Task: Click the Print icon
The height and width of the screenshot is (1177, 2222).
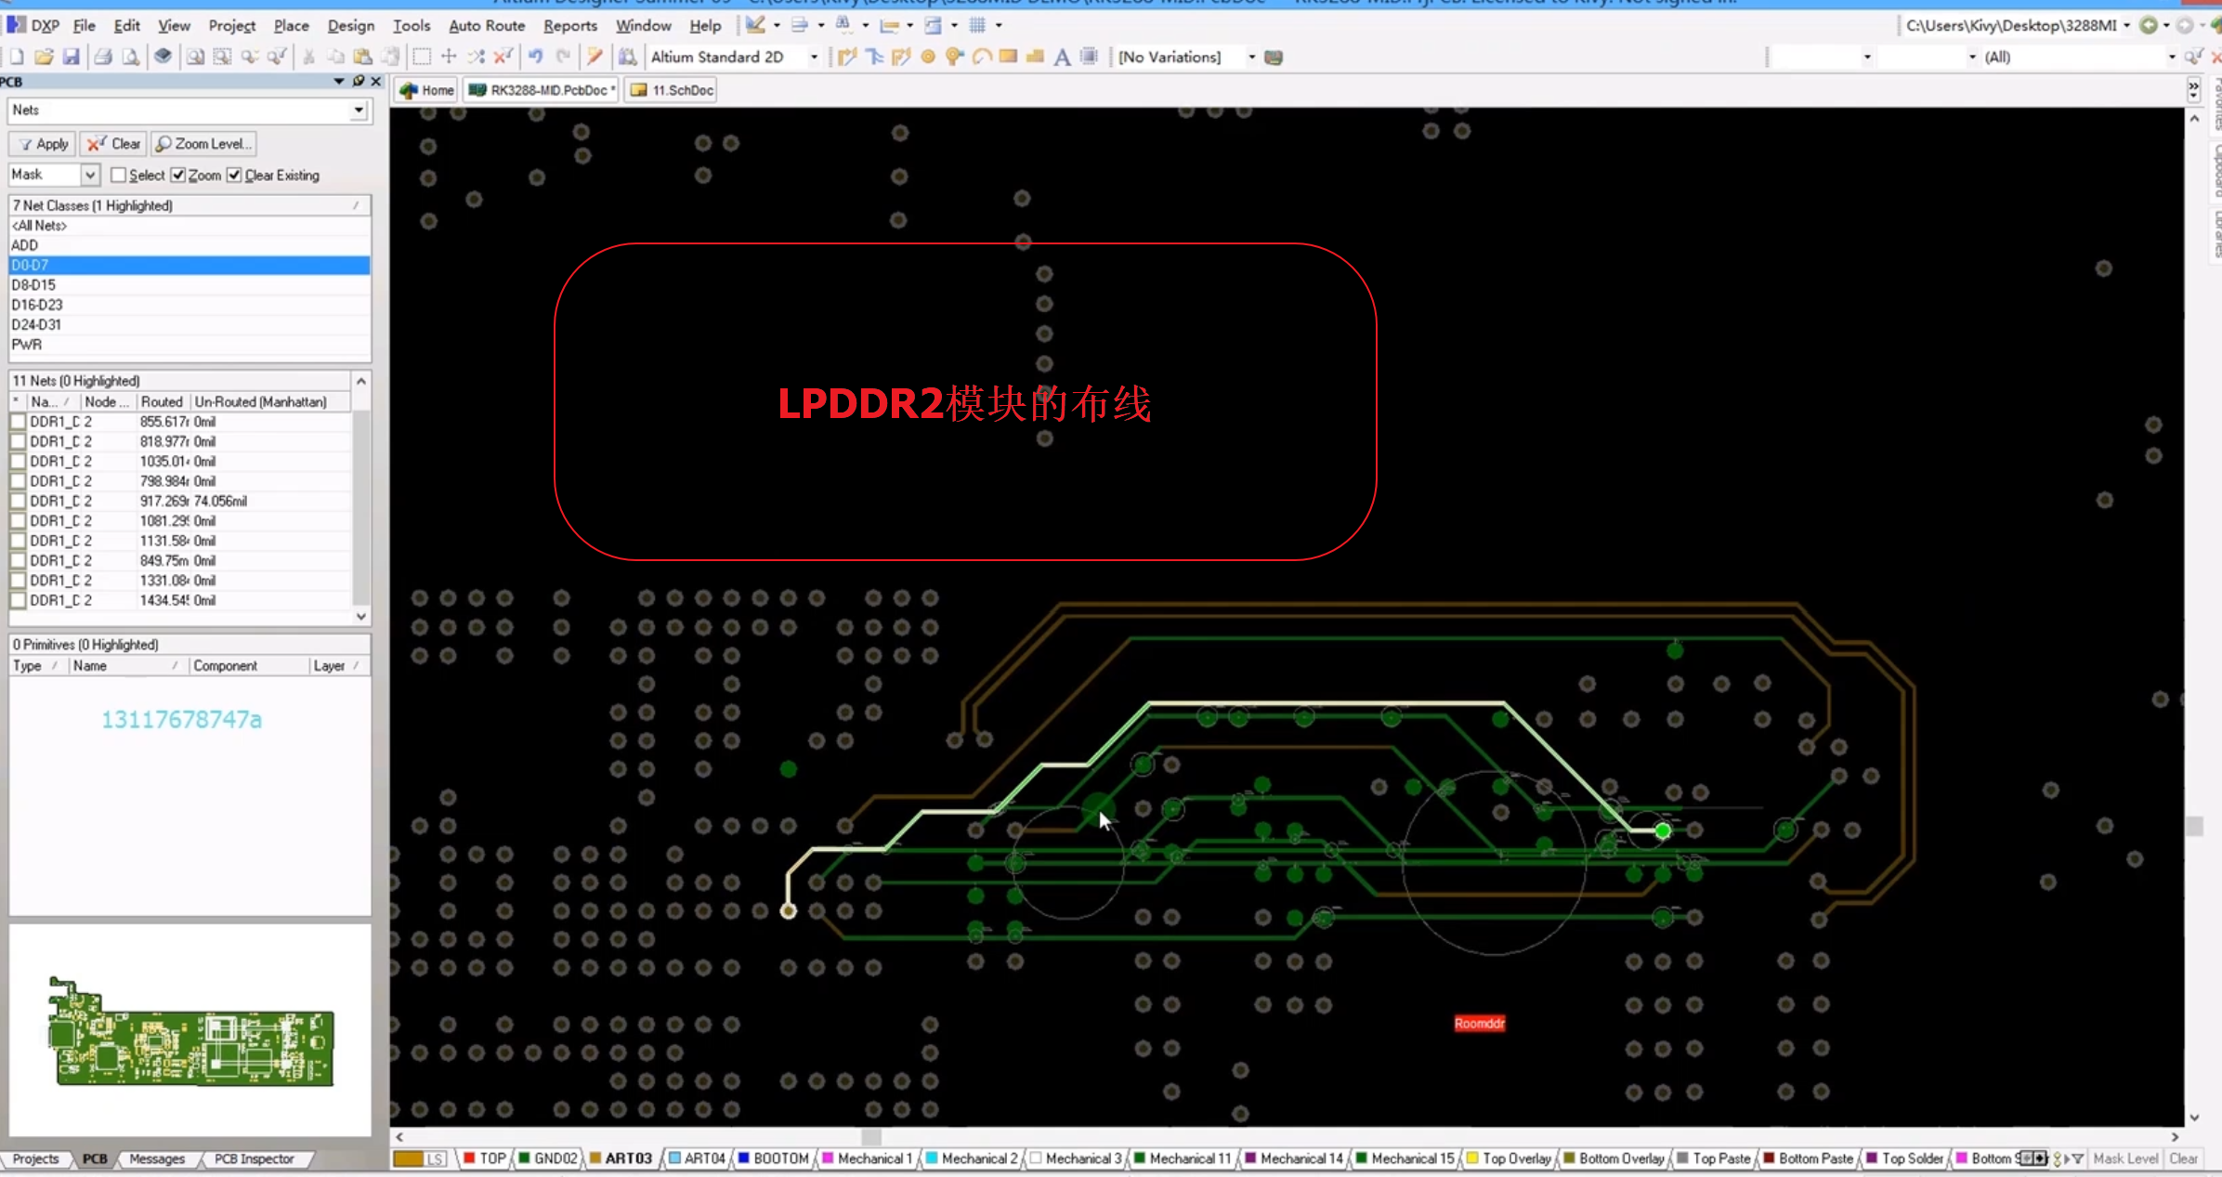Action: pyautogui.click(x=103, y=58)
